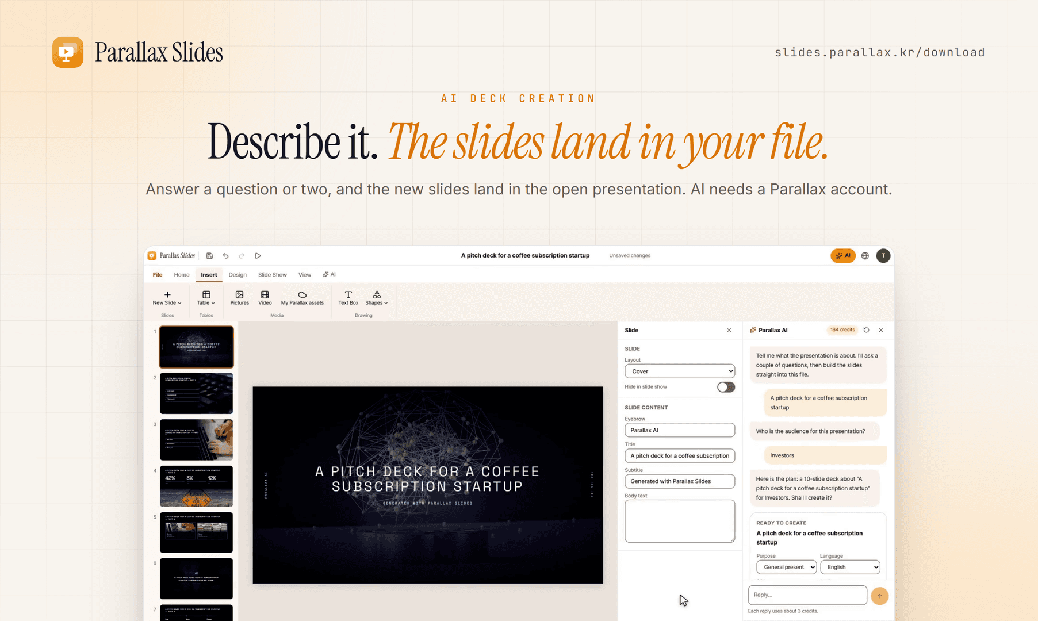Click the Subtitle input field
1038x621 pixels.
680,481
